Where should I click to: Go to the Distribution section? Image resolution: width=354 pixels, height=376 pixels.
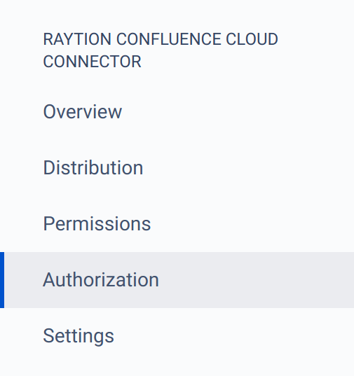[x=93, y=168]
